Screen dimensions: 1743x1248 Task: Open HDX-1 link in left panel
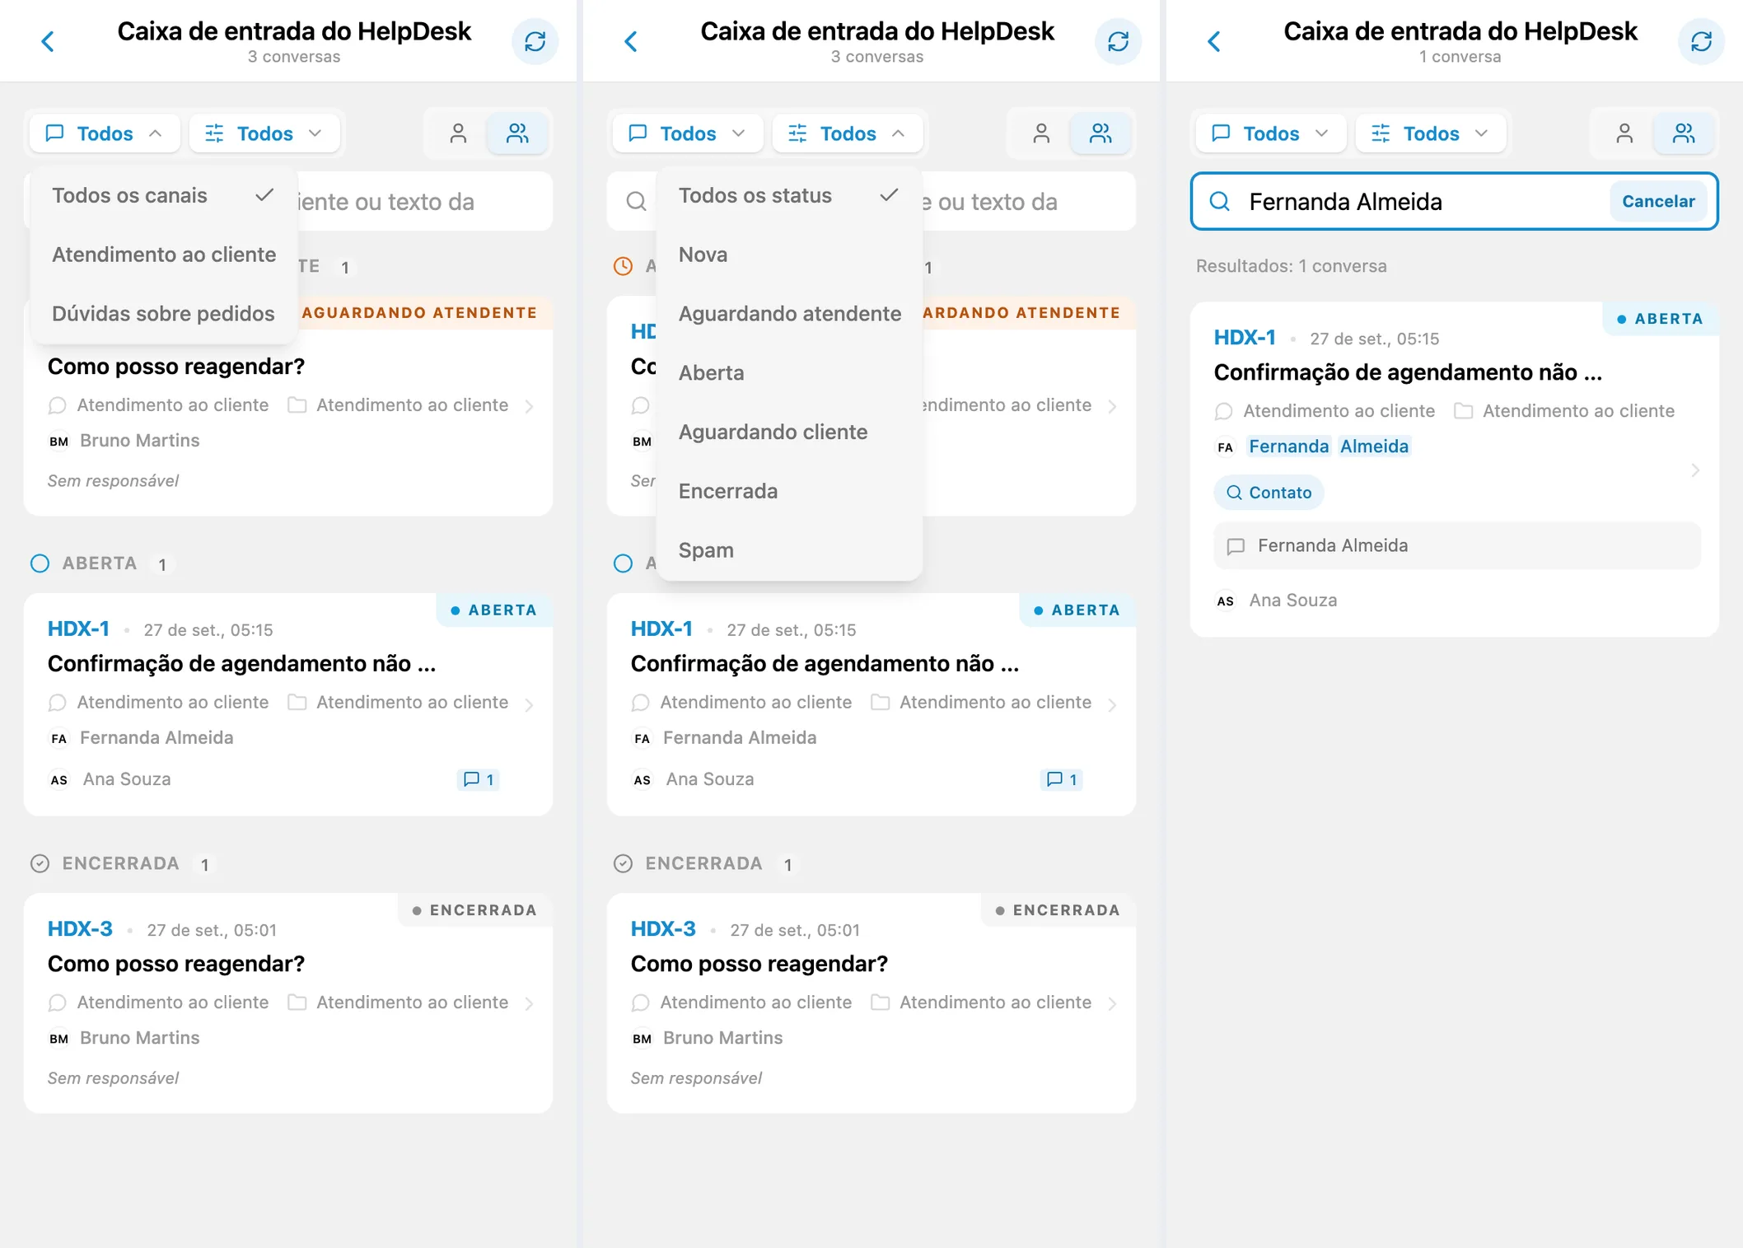click(x=78, y=629)
